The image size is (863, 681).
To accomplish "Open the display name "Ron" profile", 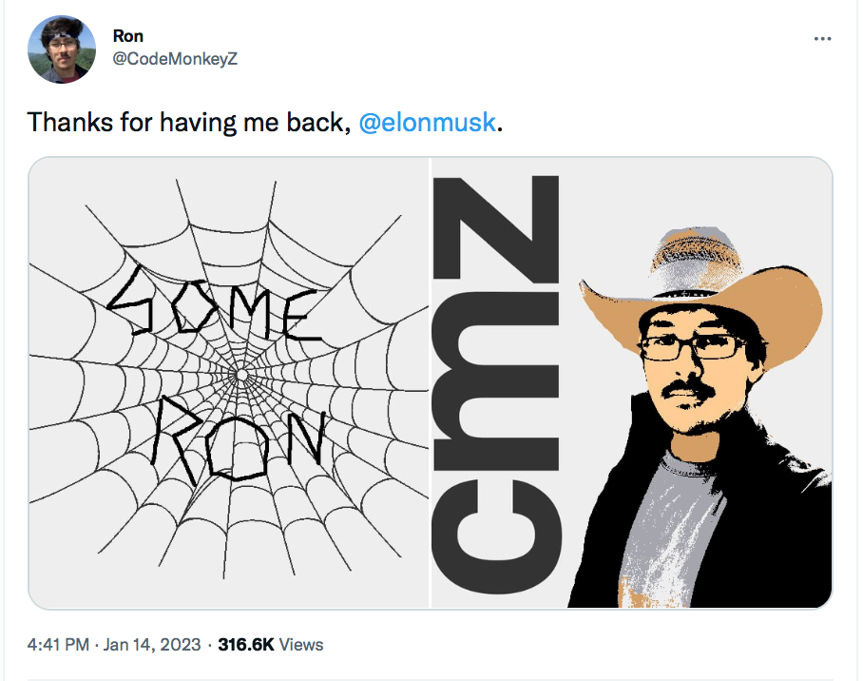I will [x=127, y=36].
